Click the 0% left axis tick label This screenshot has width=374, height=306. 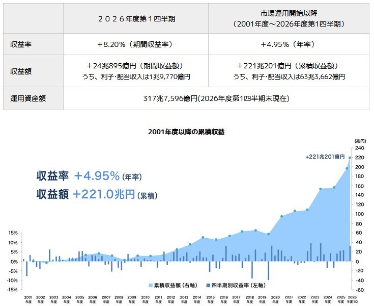point(14,262)
